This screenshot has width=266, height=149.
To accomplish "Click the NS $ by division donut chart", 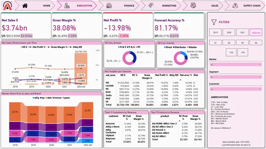I will point(129,58).
